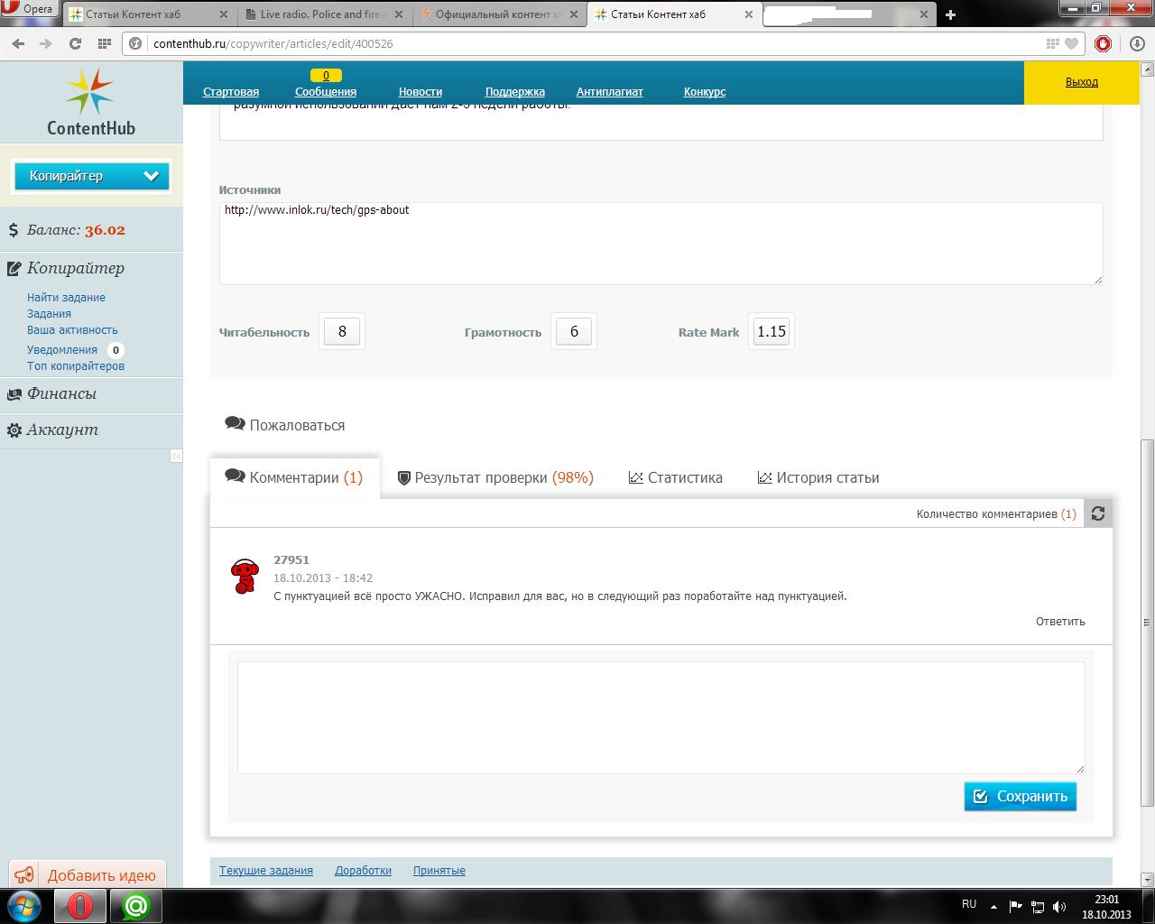Screen dimensions: 1155x924
Task: Open the Speed Dial grid icon
Action: click(104, 43)
